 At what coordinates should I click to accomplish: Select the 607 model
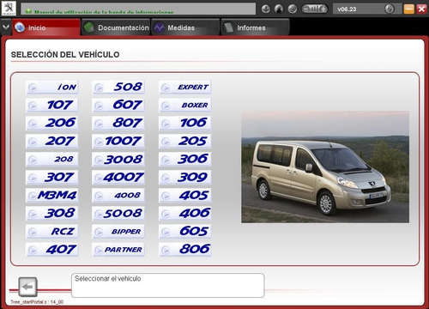118,106
